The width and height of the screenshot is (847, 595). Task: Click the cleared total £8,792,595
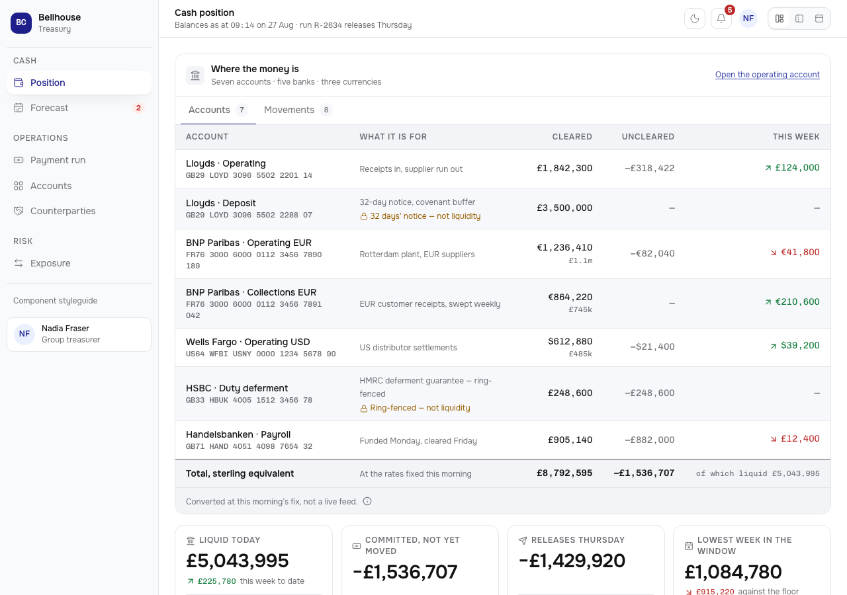564,473
